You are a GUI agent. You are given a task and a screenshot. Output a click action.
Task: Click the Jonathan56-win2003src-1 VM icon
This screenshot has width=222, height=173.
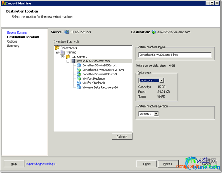click(x=79, y=65)
